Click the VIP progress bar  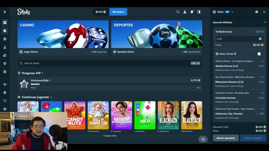[x=115, y=84]
